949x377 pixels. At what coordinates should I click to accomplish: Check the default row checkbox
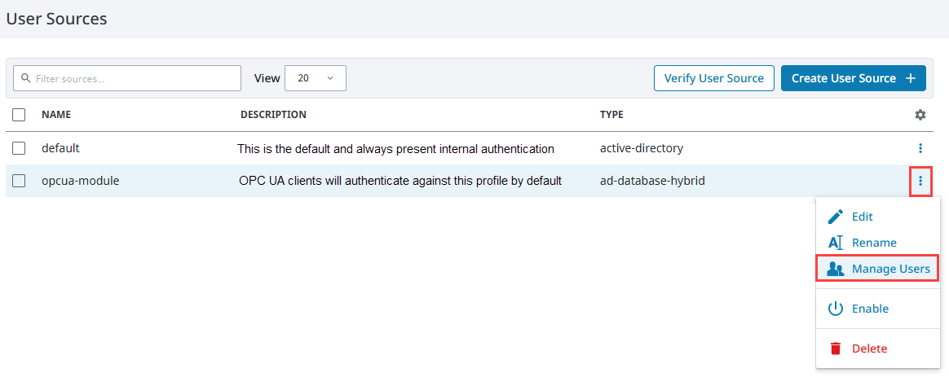(x=19, y=148)
